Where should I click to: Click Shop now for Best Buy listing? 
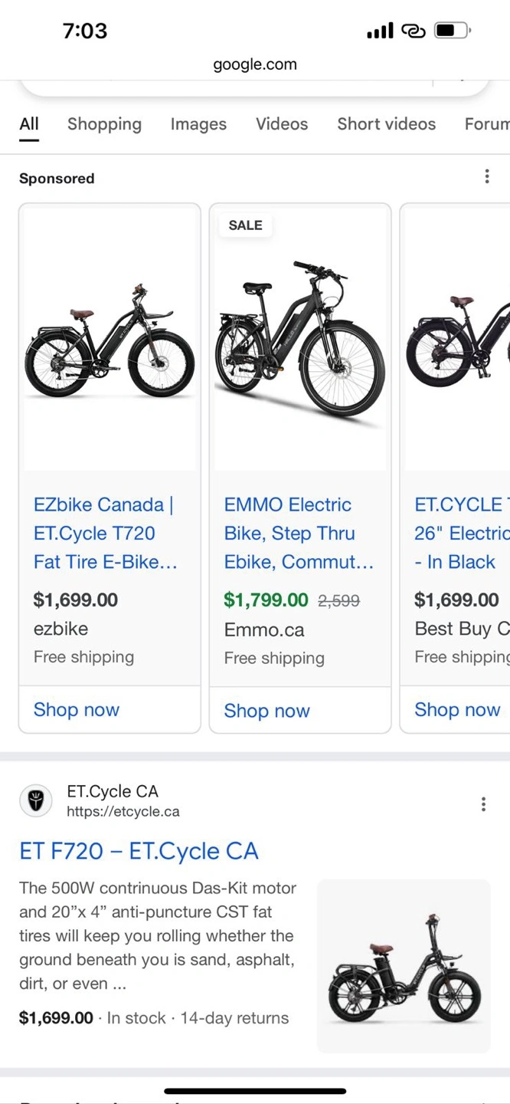(x=457, y=710)
